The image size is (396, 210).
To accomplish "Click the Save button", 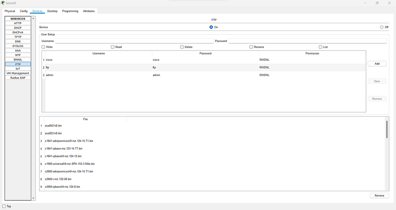I will [377, 81].
